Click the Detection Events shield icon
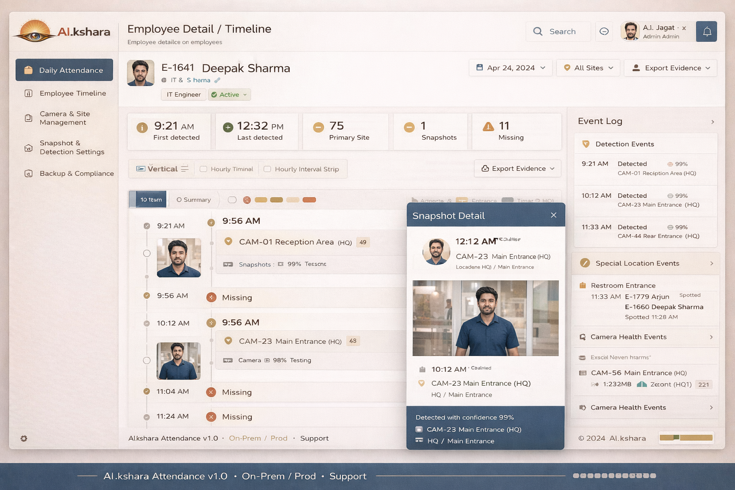Image resolution: width=735 pixels, height=490 pixels. click(x=586, y=144)
